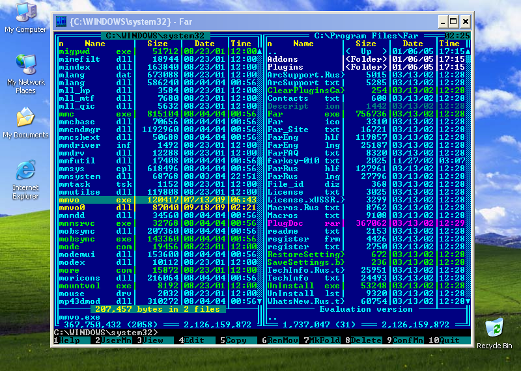This screenshot has height=371, width=521.
Task: Click the Far window title bar icon
Action: (61, 21)
